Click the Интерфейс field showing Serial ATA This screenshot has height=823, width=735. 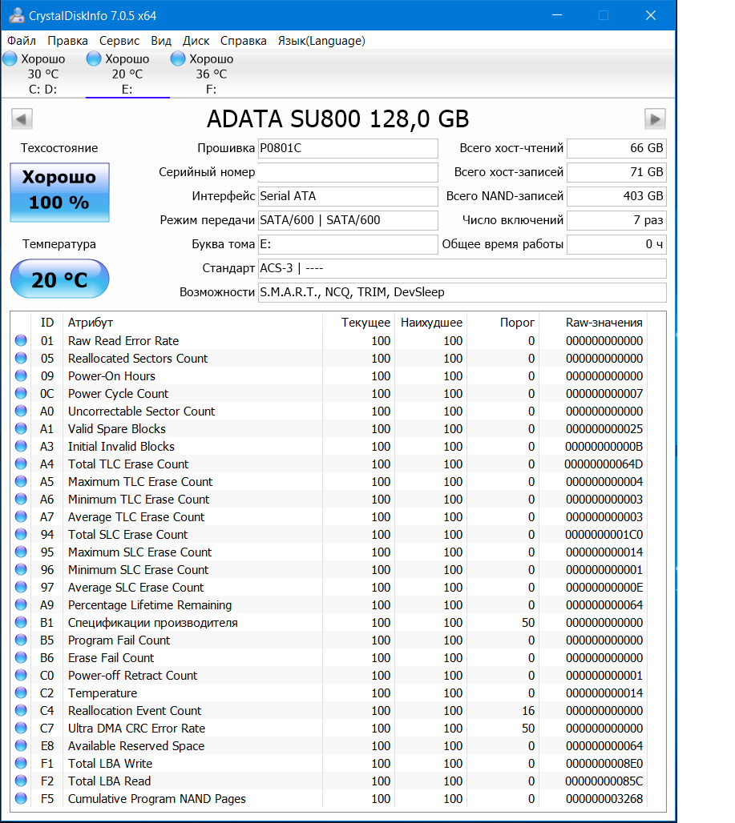pos(348,196)
